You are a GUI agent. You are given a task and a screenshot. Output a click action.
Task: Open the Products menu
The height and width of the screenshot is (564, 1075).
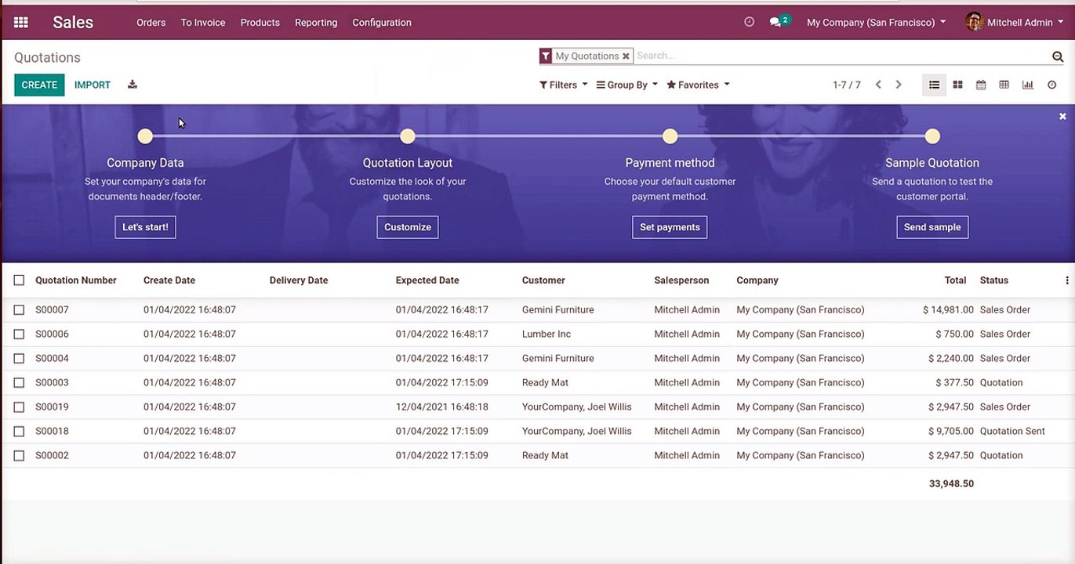260,23
